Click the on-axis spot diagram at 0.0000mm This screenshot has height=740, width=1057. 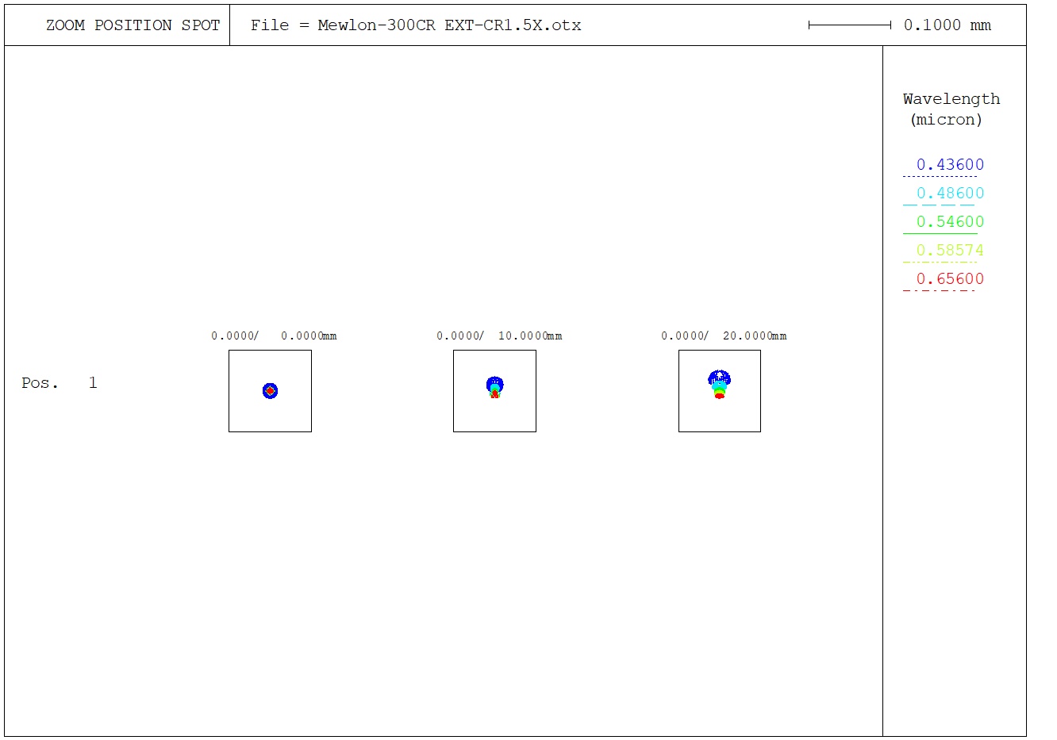270,391
